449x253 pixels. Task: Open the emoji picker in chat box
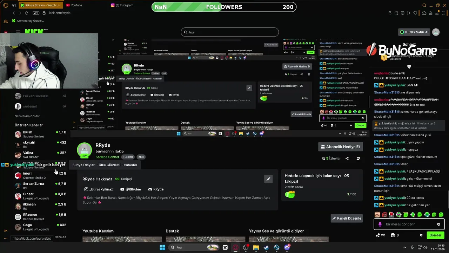[438, 224]
